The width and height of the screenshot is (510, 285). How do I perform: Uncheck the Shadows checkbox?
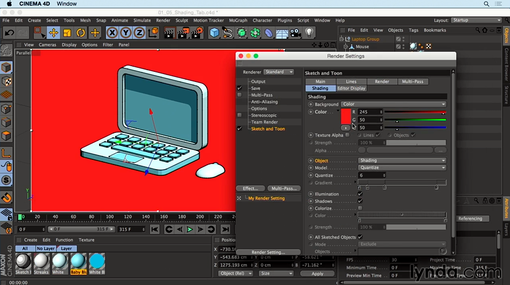(x=360, y=201)
